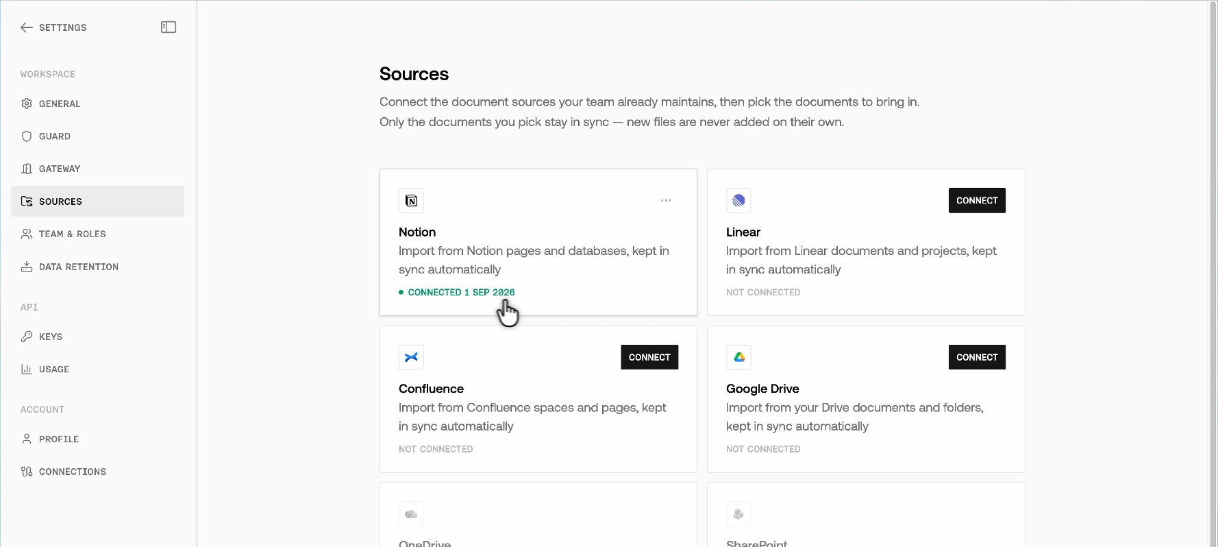The width and height of the screenshot is (1218, 547).
Task: Click the Confluence logo icon
Action: [411, 357]
